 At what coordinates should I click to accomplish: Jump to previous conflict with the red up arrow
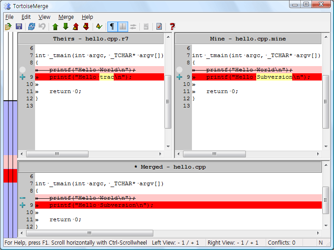[x=76, y=27]
